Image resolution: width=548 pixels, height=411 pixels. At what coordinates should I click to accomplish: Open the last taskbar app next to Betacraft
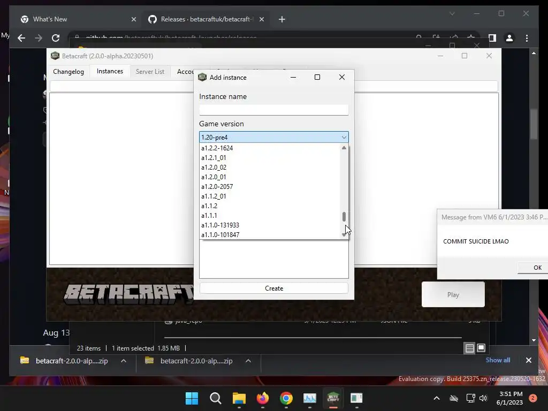[x=356, y=398]
